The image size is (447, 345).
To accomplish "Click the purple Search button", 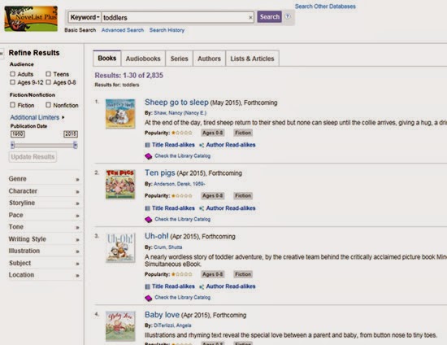I will pyautogui.click(x=269, y=17).
